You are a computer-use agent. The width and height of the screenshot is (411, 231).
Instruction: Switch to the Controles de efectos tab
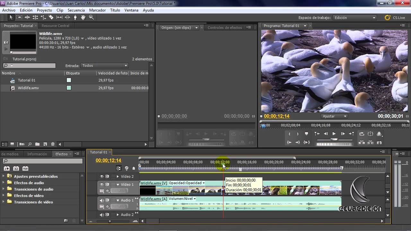(225, 28)
